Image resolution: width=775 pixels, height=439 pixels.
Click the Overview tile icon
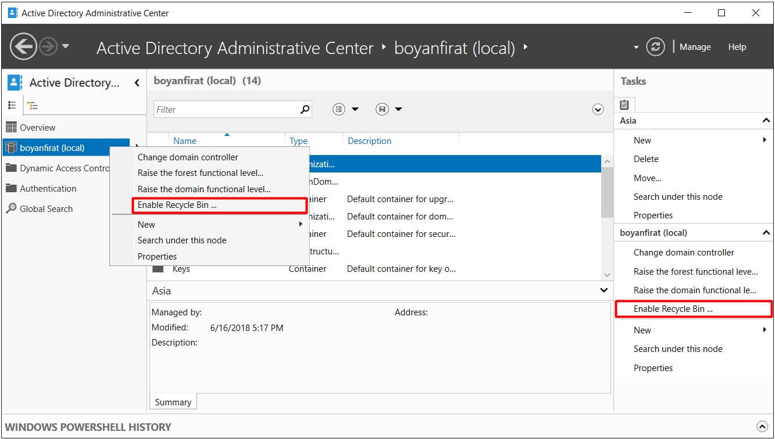point(11,128)
